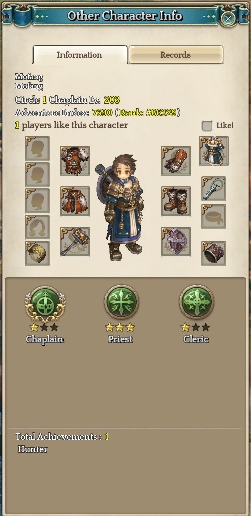The width and height of the screenshot is (251, 516).
Task: Click the Cleric class emblem
Action: [197, 302]
